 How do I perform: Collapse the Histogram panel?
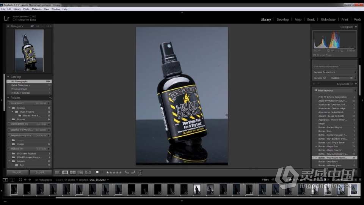click(355, 27)
